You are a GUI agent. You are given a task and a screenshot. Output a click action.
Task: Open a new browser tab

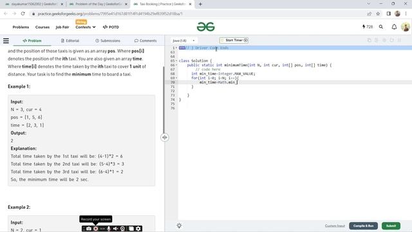[200, 4]
